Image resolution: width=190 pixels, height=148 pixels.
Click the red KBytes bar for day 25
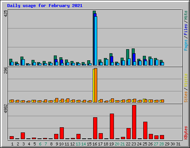145,131
